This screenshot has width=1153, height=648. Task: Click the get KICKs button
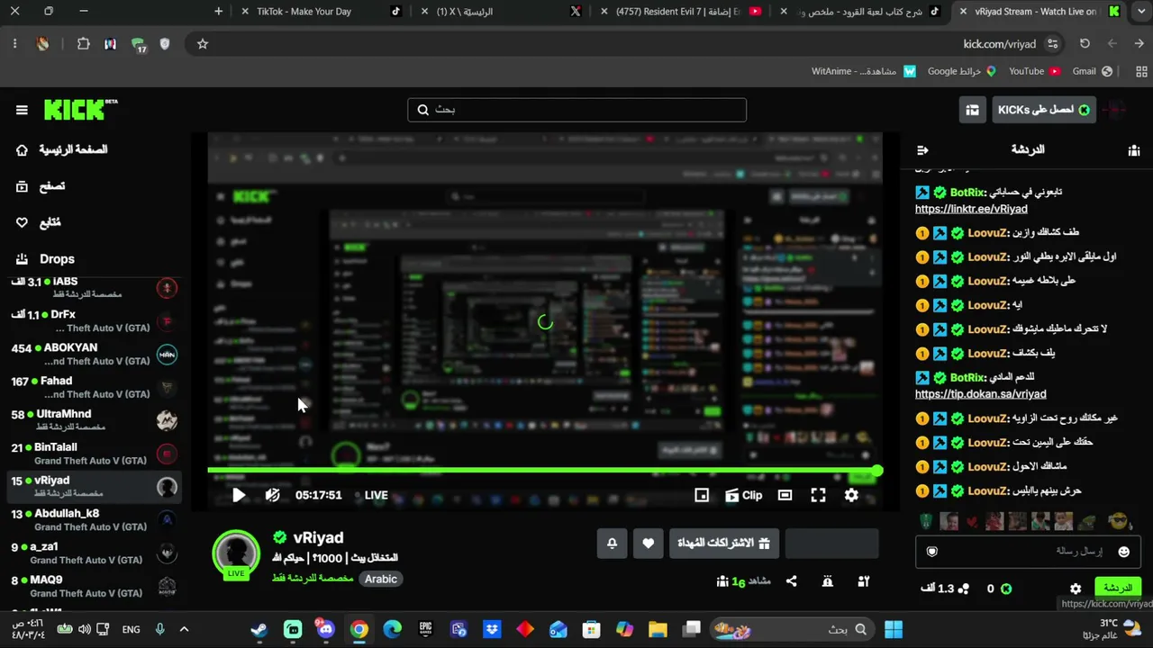point(1045,110)
